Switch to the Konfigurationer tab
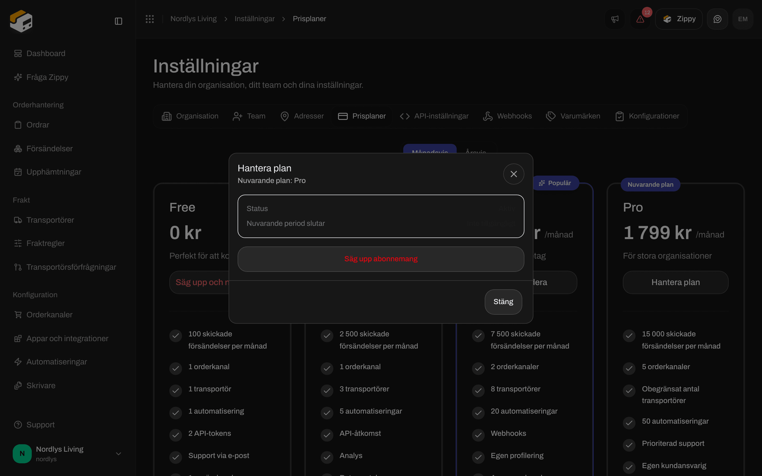762x476 pixels. coord(647,116)
